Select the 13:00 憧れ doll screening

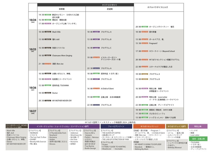(x=49, y=39)
